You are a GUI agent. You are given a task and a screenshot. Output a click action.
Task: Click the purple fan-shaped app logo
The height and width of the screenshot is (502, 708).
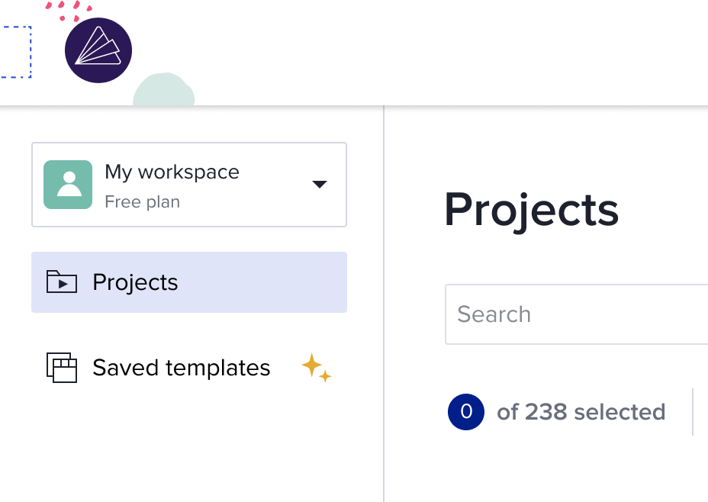point(98,50)
